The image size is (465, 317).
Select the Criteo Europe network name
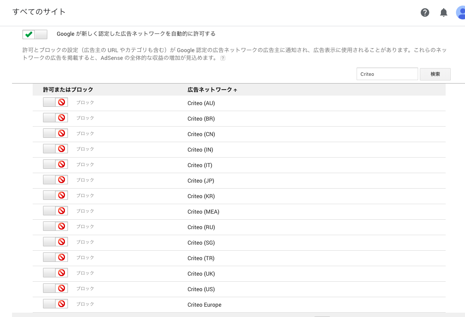[x=204, y=305]
